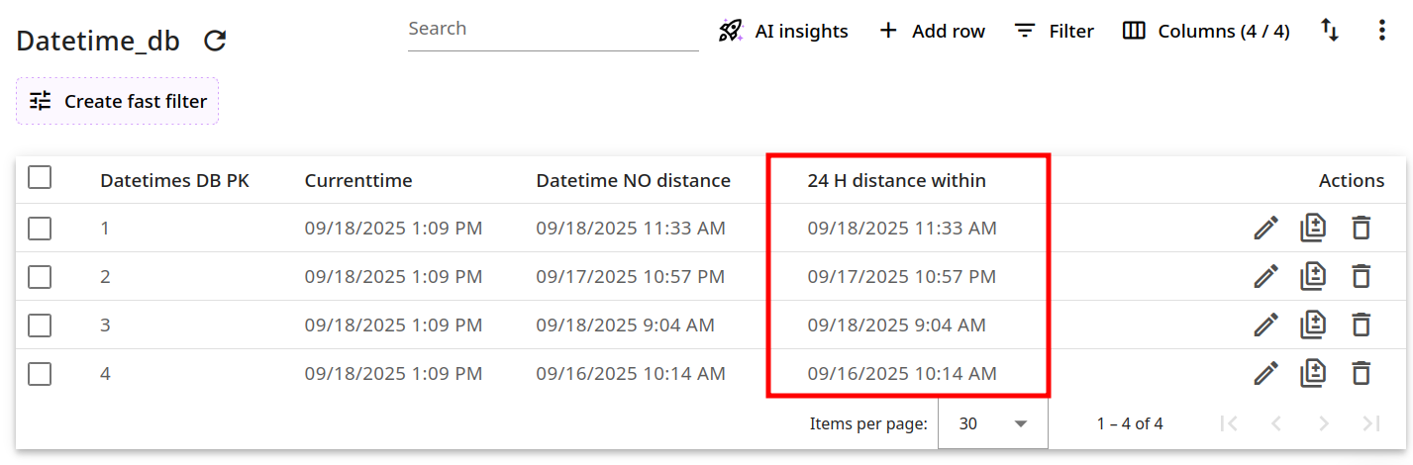Screen dimensions: 1413x465
Task: Toggle the select-all header checkbox
Action: [40, 178]
